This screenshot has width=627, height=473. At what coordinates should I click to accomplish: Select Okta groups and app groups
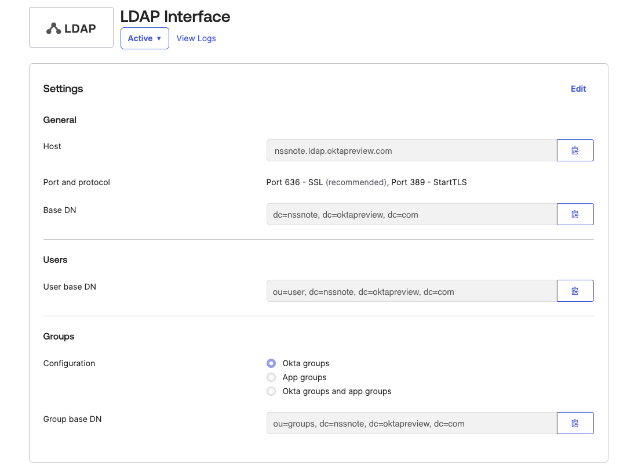(x=271, y=391)
